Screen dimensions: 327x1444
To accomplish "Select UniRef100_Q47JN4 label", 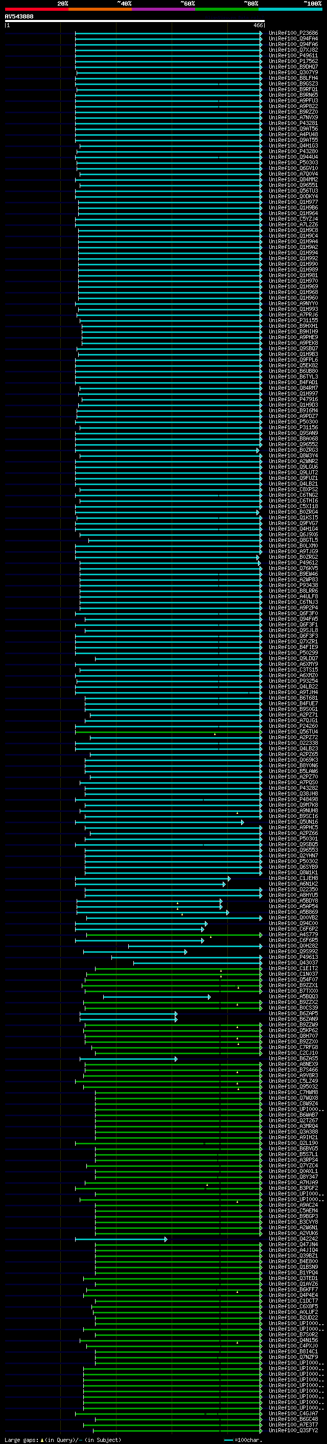I will pos(293,1244).
